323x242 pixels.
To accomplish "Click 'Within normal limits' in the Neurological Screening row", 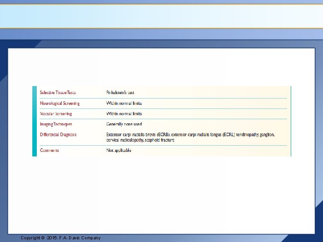I will pyautogui.click(x=124, y=104).
